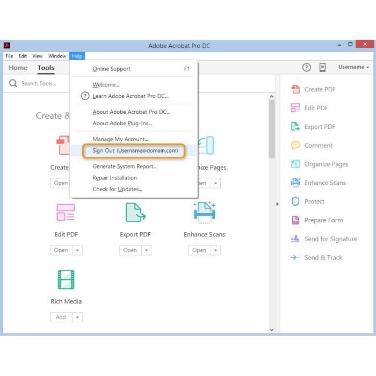Select the Create PDF icon in right pane

coord(295,89)
